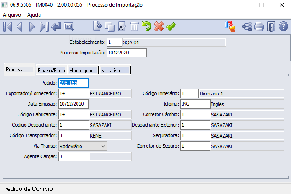Switch to the Processo tab
Viewport: 291px width, 194px height.
19,70
